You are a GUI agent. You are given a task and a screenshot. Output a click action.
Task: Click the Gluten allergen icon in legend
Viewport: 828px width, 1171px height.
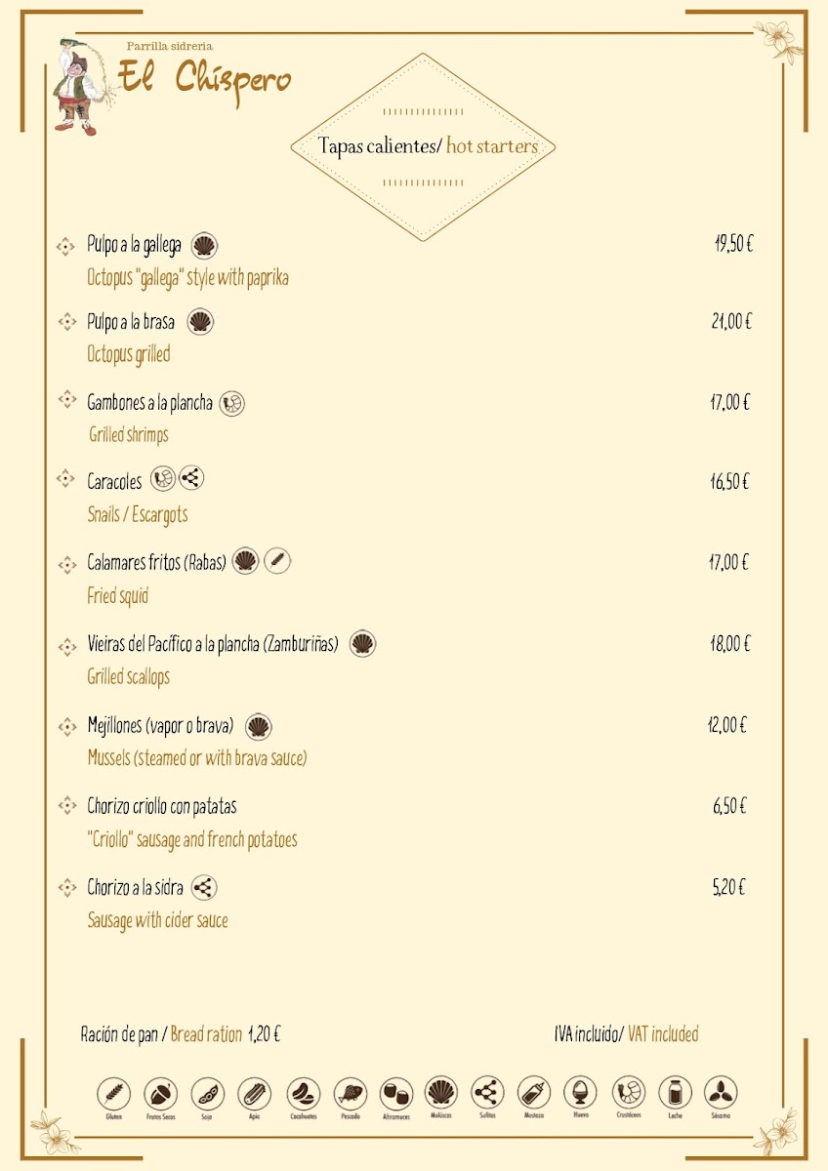[114, 1093]
